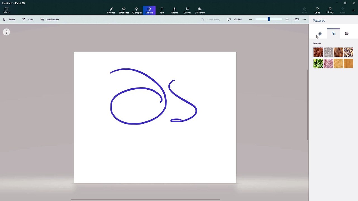Open the help question mark button
Viewport: 358px width, 201px height.
click(x=6, y=32)
